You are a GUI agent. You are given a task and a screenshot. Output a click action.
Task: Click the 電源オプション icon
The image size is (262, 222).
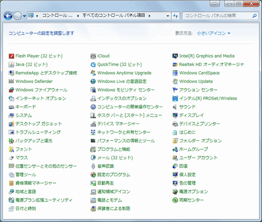pos(175,191)
